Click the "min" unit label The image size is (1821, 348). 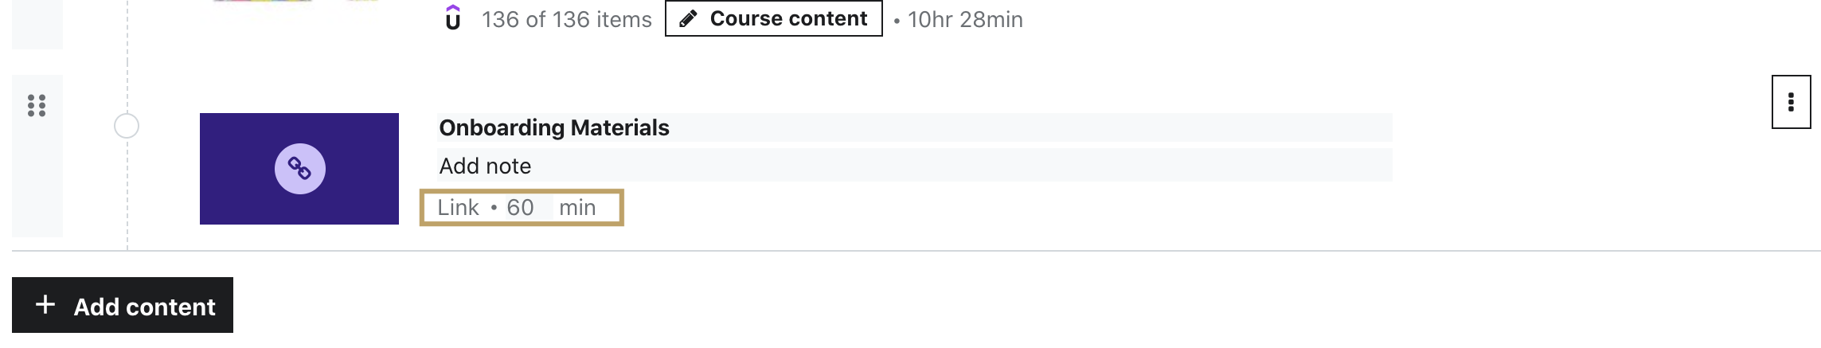click(577, 208)
